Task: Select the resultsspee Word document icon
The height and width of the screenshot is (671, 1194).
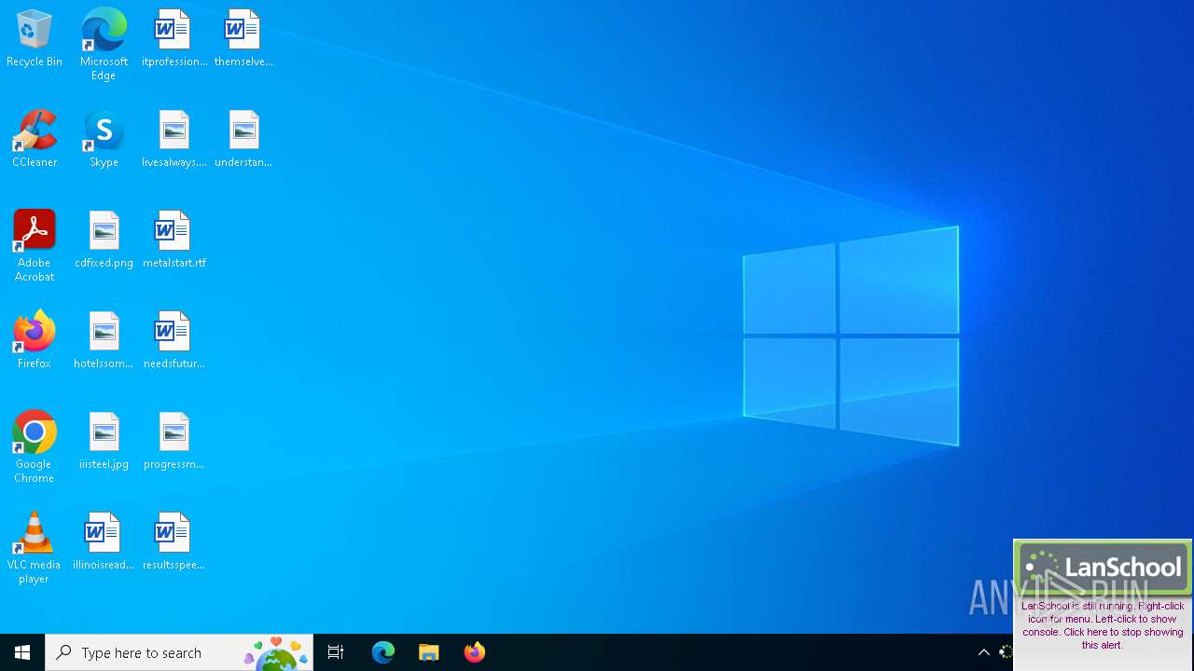Action: tap(174, 542)
